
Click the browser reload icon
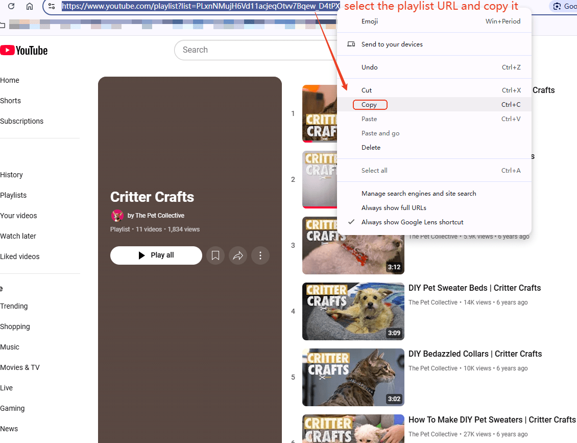click(x=11, y=6)
